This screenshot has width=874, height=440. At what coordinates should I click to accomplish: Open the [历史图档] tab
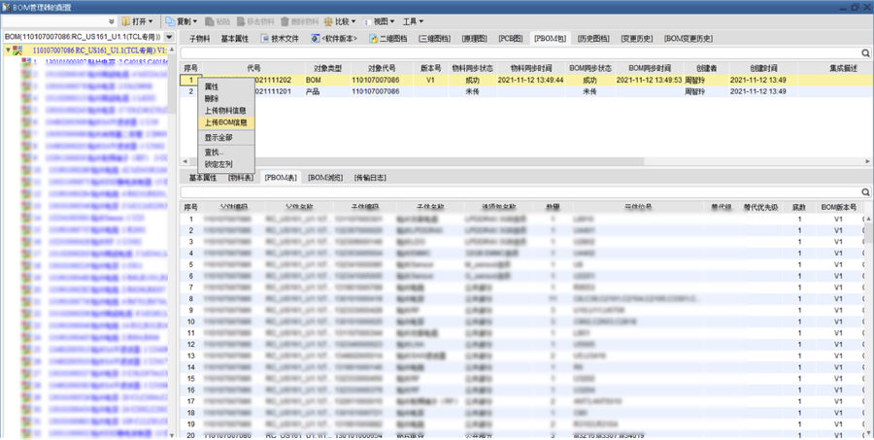click(x=593, y=39)
